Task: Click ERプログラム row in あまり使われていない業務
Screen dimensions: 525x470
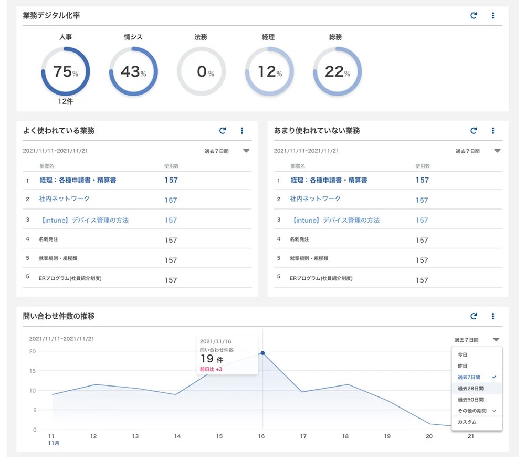Action: [x=388, y=278]
